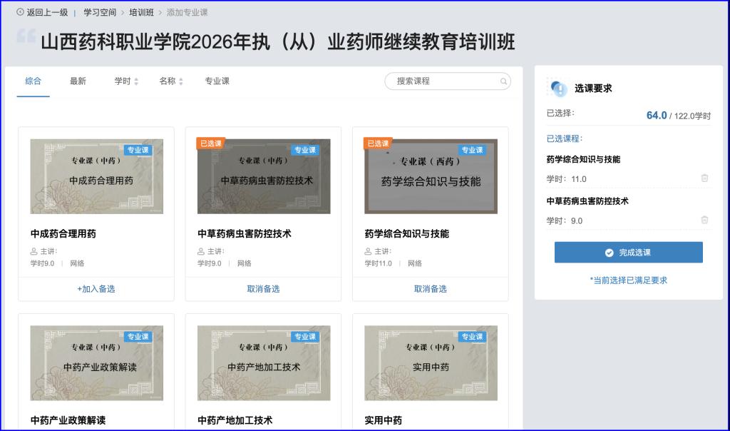Add 中成药合理用药 via 加入备选

tap(96, 289)
